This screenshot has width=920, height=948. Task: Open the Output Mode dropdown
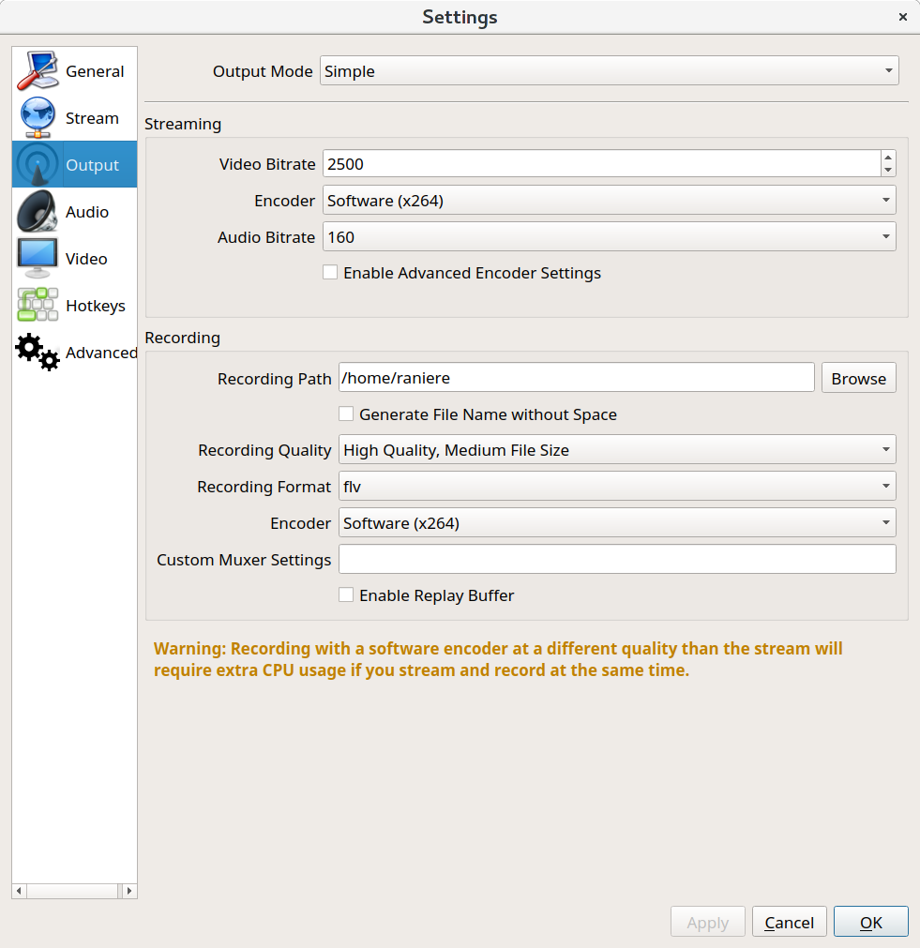pyautogui.click(x=609, y=71)
